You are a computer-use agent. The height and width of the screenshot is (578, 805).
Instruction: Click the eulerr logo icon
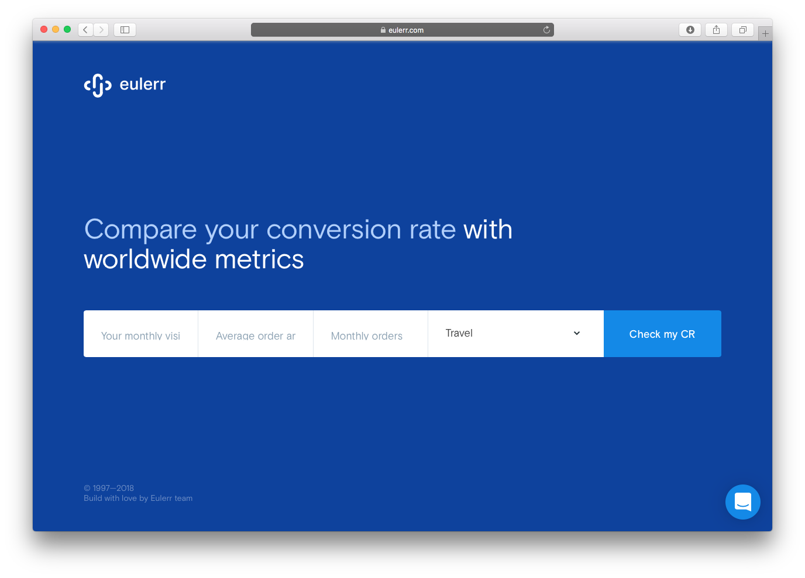tap(98, 85)
